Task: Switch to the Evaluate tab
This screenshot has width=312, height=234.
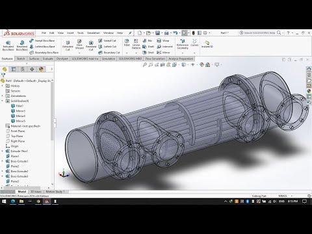Action: [x=47, y=58]
